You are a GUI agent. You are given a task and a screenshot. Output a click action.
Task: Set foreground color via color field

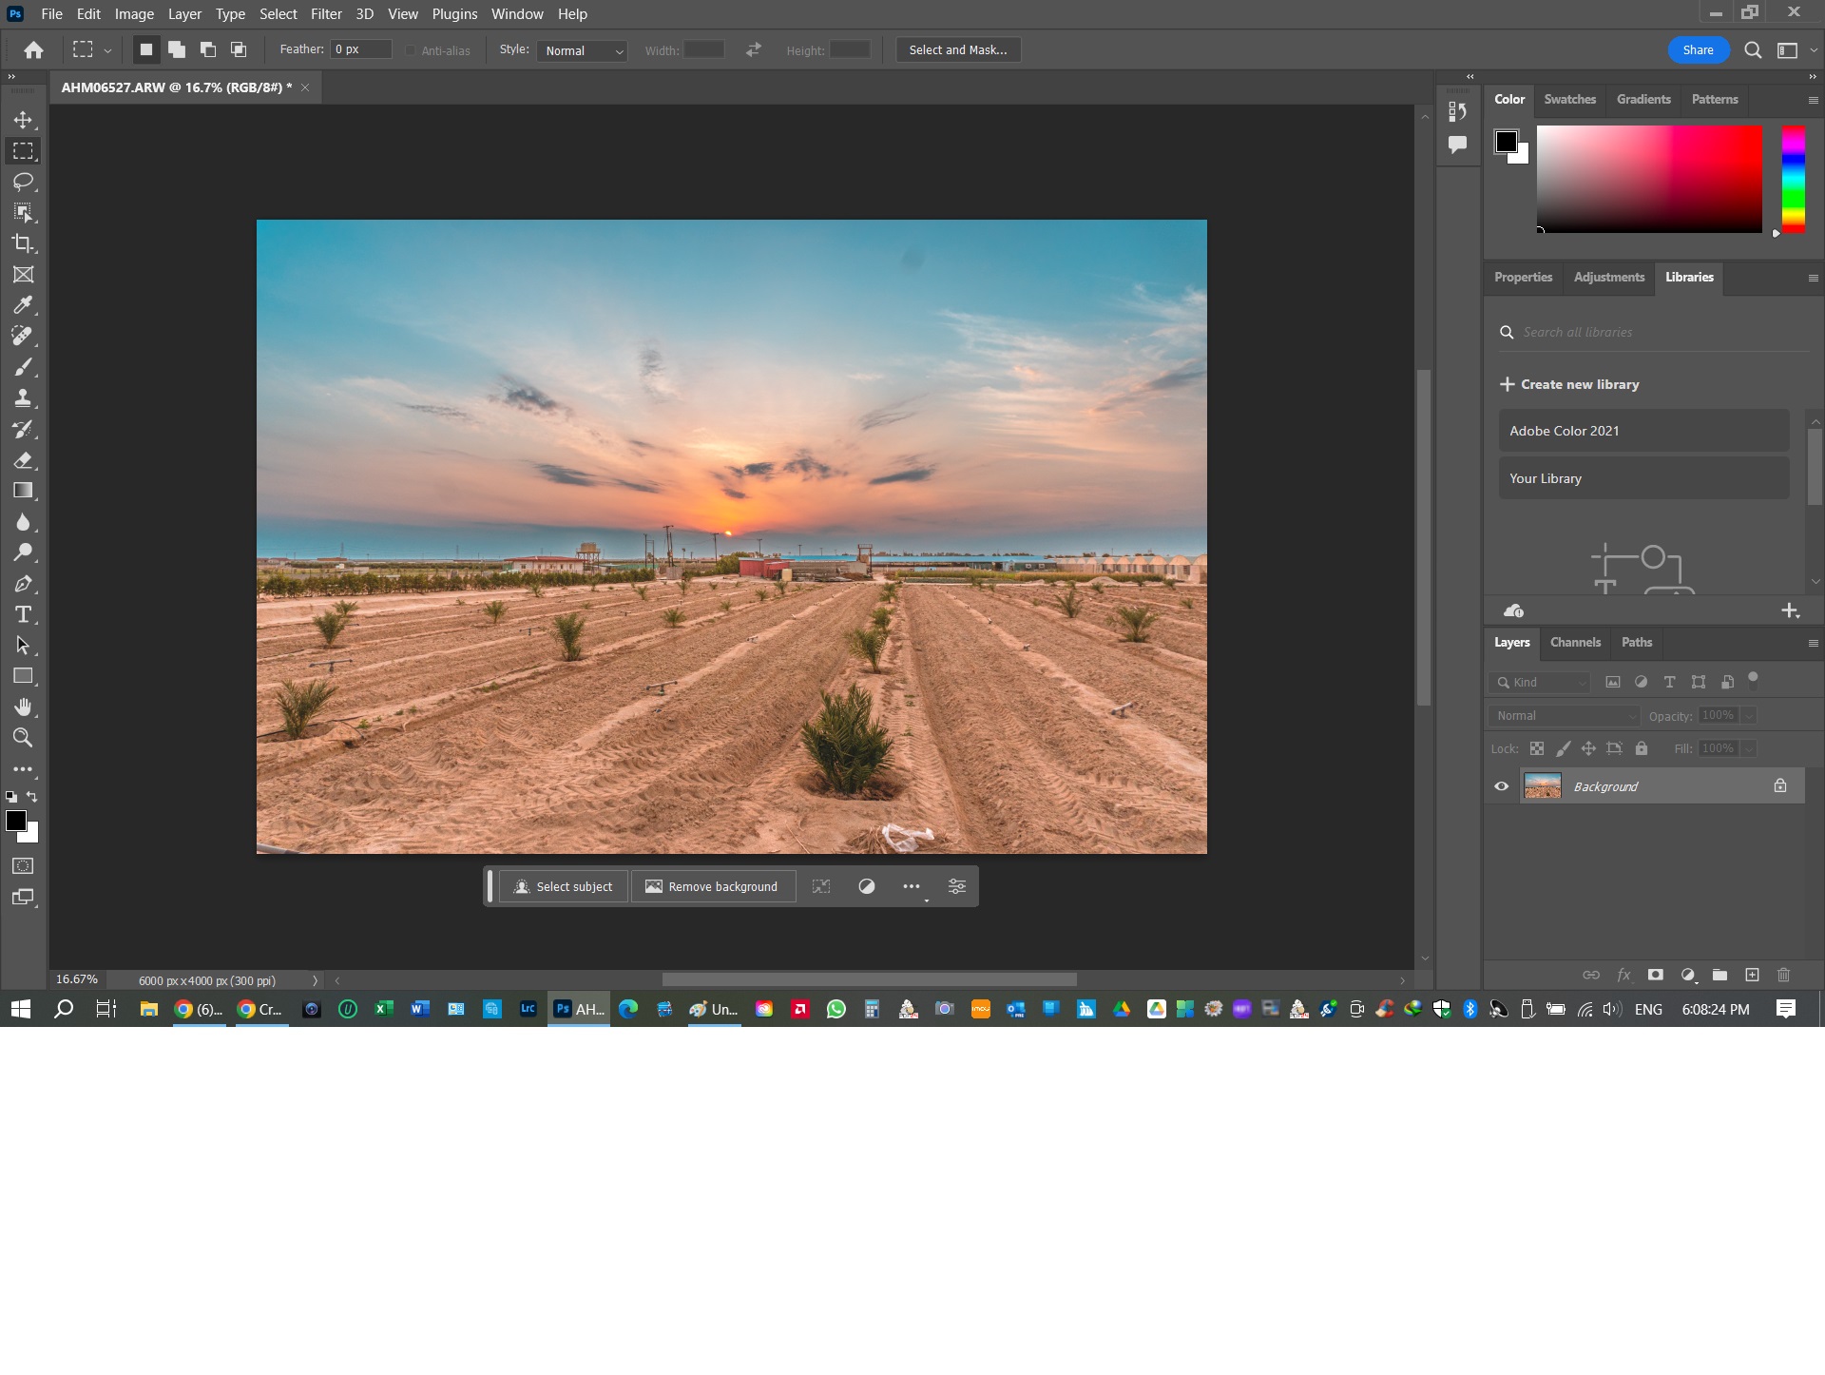coord(1649,181)
